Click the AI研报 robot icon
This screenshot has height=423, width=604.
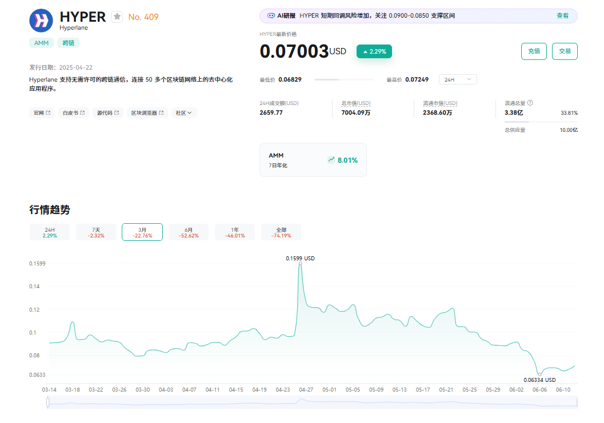pyautogui.click(x=271, y=16)
